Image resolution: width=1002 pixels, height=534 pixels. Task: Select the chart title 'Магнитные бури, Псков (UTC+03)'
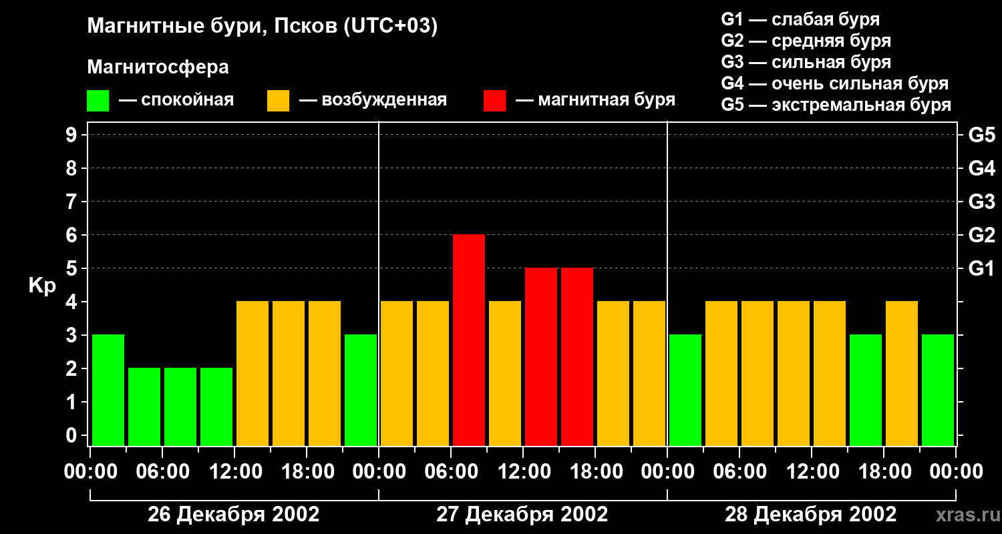[263, 27]
